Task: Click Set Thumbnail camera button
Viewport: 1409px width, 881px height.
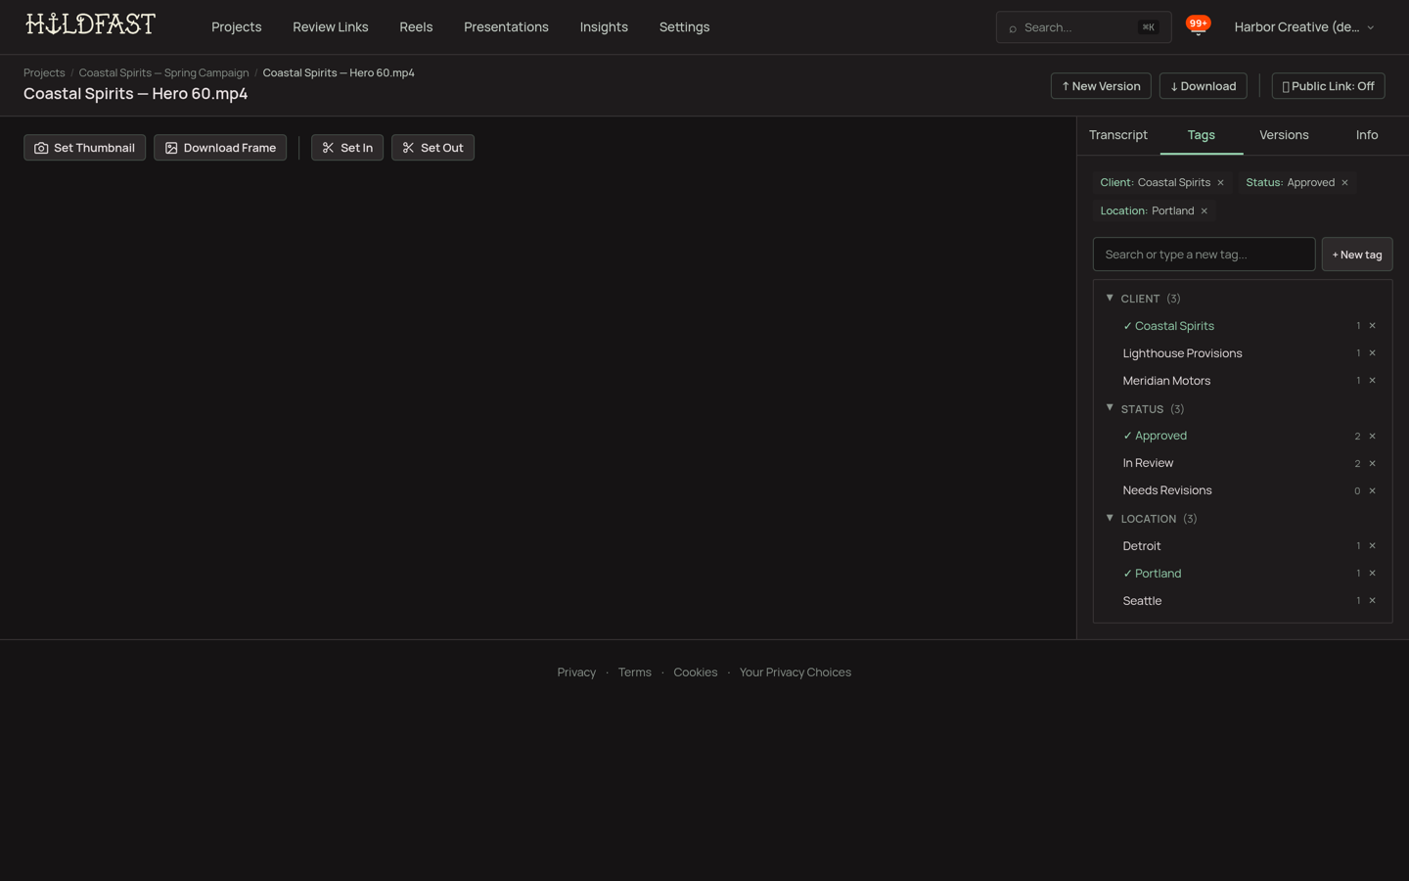Action: (84, 148)
